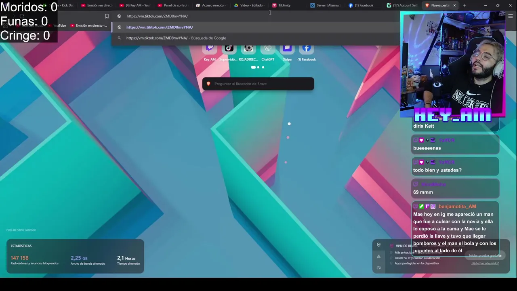517x291 pixels.
Task: Click Iniciar prueba gratuita VPN button
Action: click(485, 255)
